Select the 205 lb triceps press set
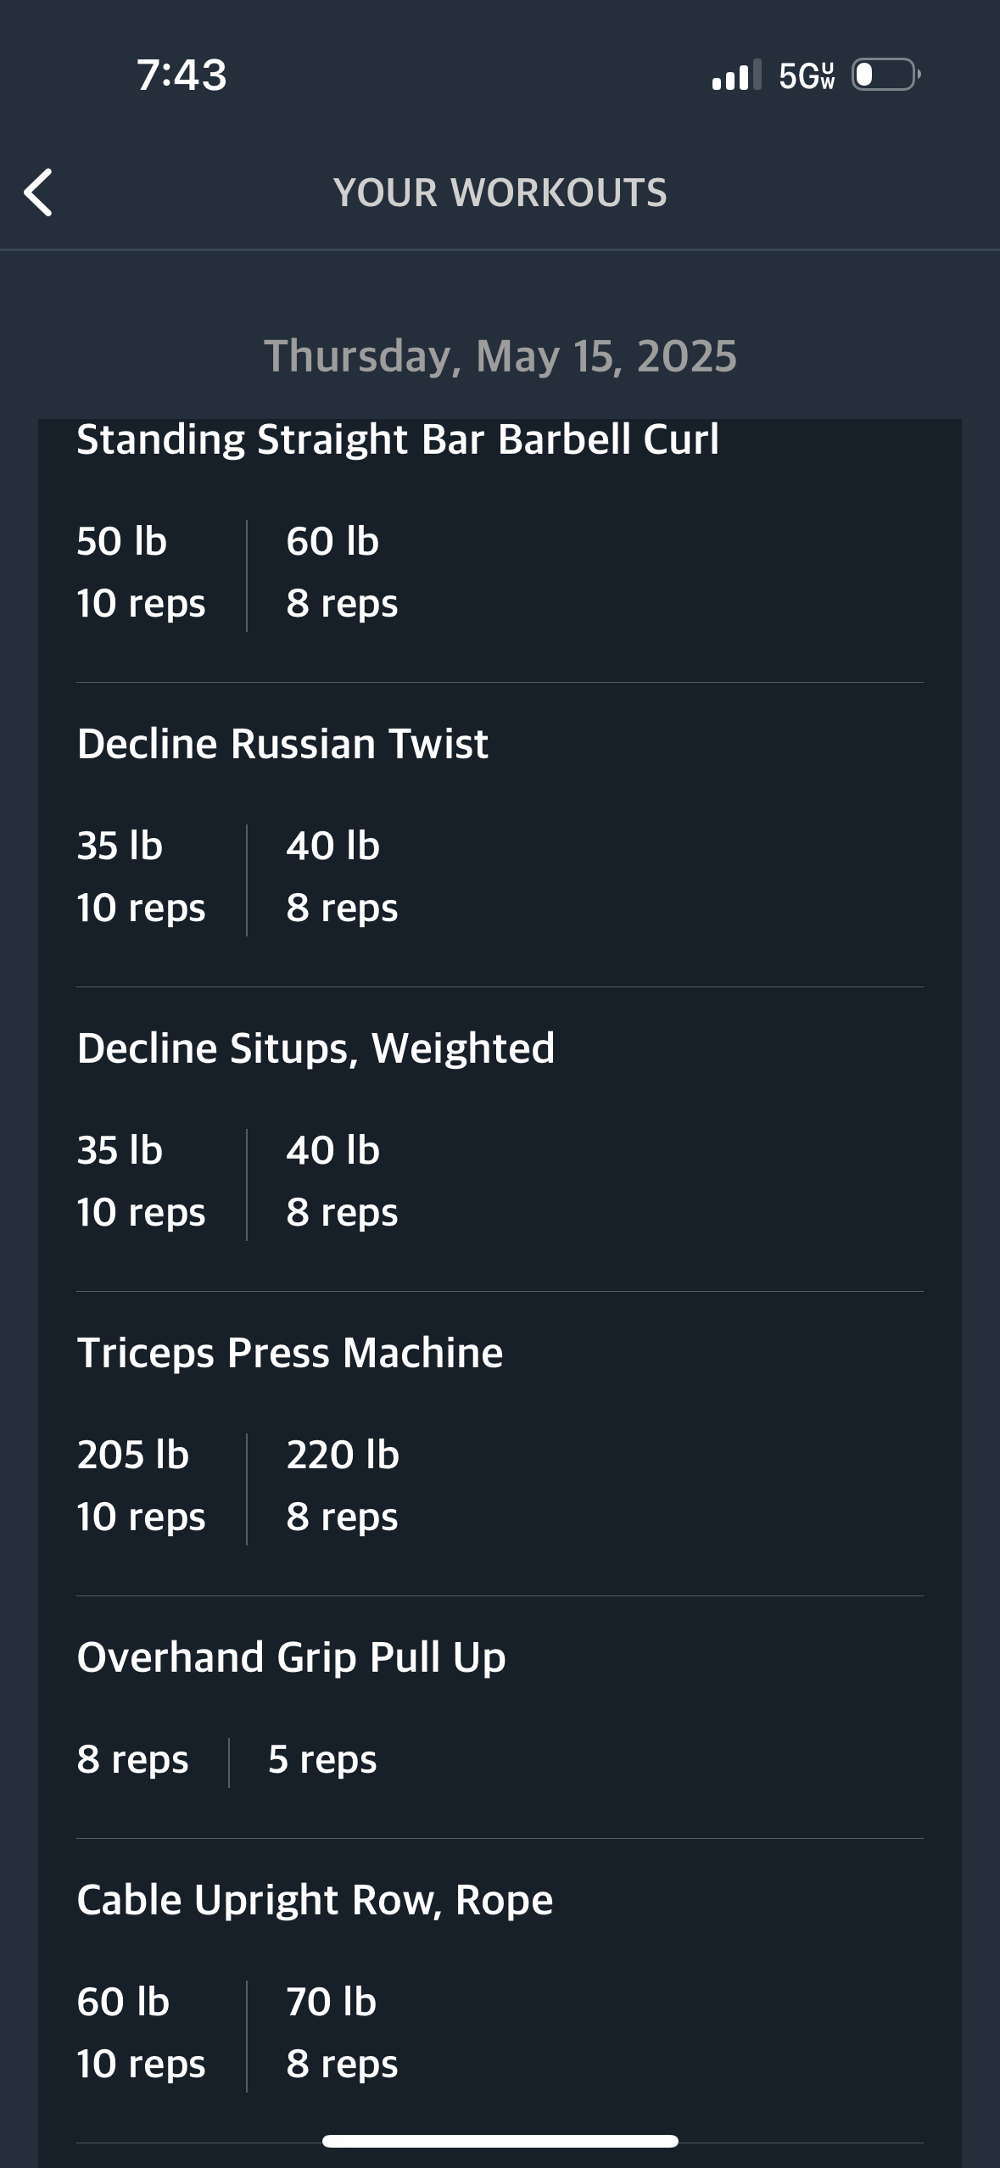 tap(141, 1486)
